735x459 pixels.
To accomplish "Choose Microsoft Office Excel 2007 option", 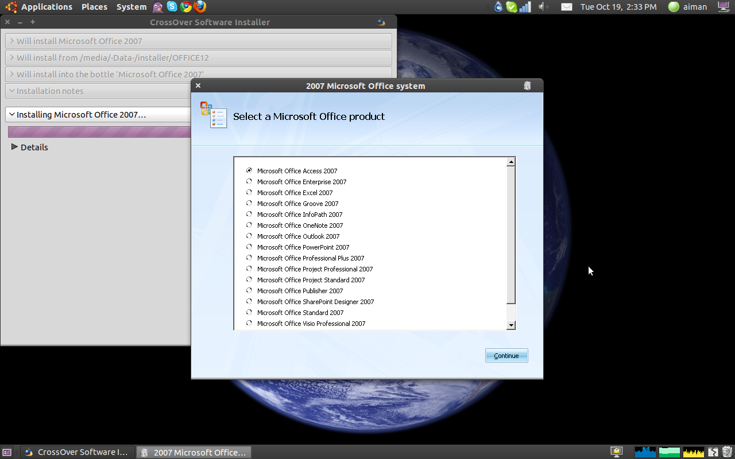I will pyautogui.click(x=249, y=192).
